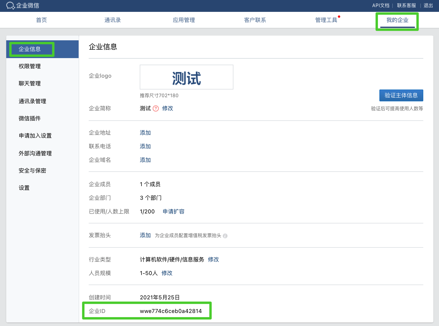Go to the 首页 tab
The width and height of the screenshot is (439, 326).
tap(42, 20)
